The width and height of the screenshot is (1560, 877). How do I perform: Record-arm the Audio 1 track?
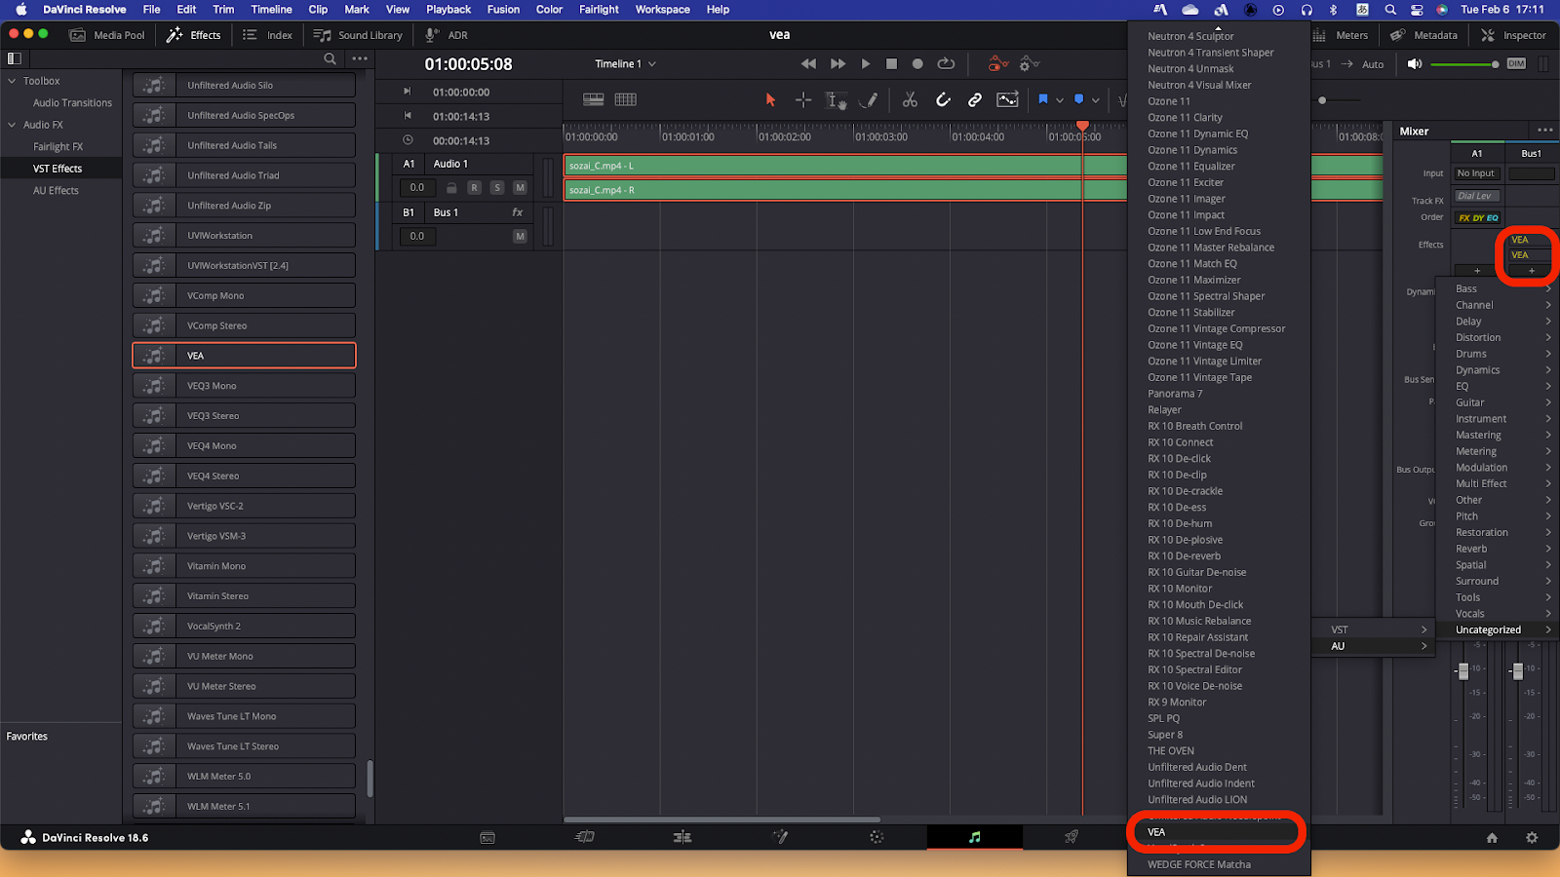(474, 187)
